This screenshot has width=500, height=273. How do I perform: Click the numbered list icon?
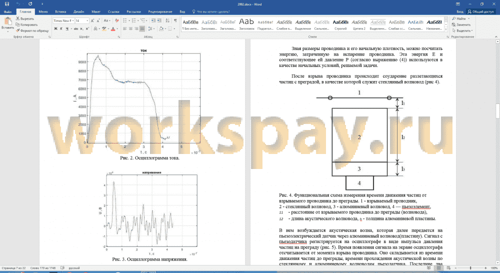tap(133, 20)
